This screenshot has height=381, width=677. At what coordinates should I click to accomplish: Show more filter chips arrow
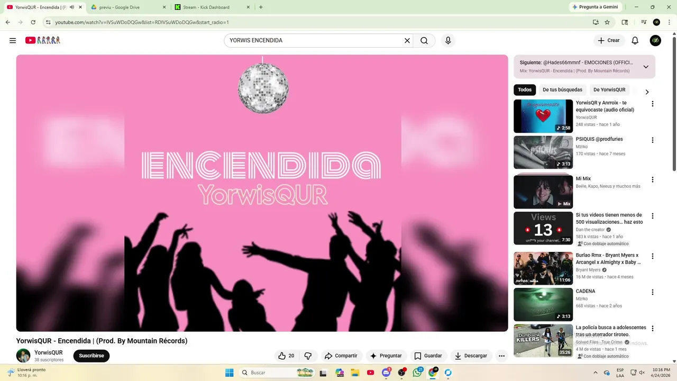click(647, 92)
